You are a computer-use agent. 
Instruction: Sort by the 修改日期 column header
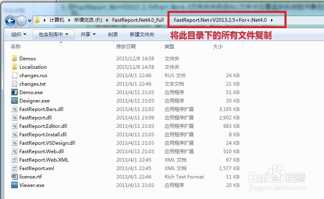(x=126, y=47)
